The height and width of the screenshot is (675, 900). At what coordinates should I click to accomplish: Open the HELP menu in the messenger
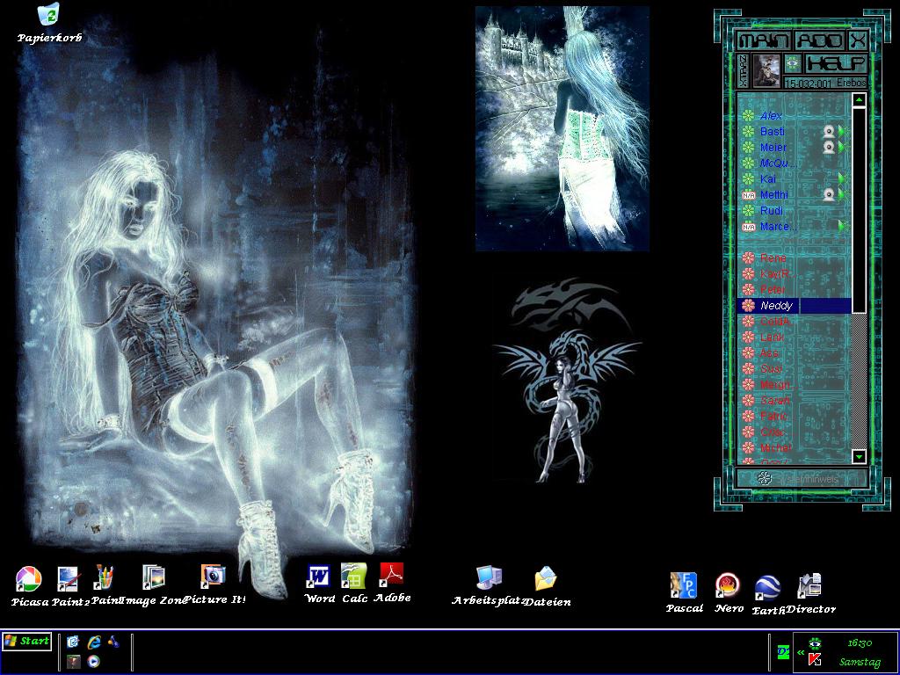(x=835, y=63)
